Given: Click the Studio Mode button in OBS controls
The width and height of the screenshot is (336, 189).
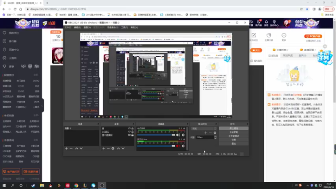Looking at the screenshot, I should [234, 136].
